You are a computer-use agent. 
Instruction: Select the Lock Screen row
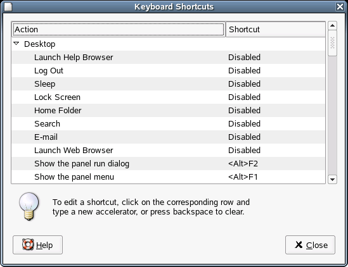coord(169,97)
